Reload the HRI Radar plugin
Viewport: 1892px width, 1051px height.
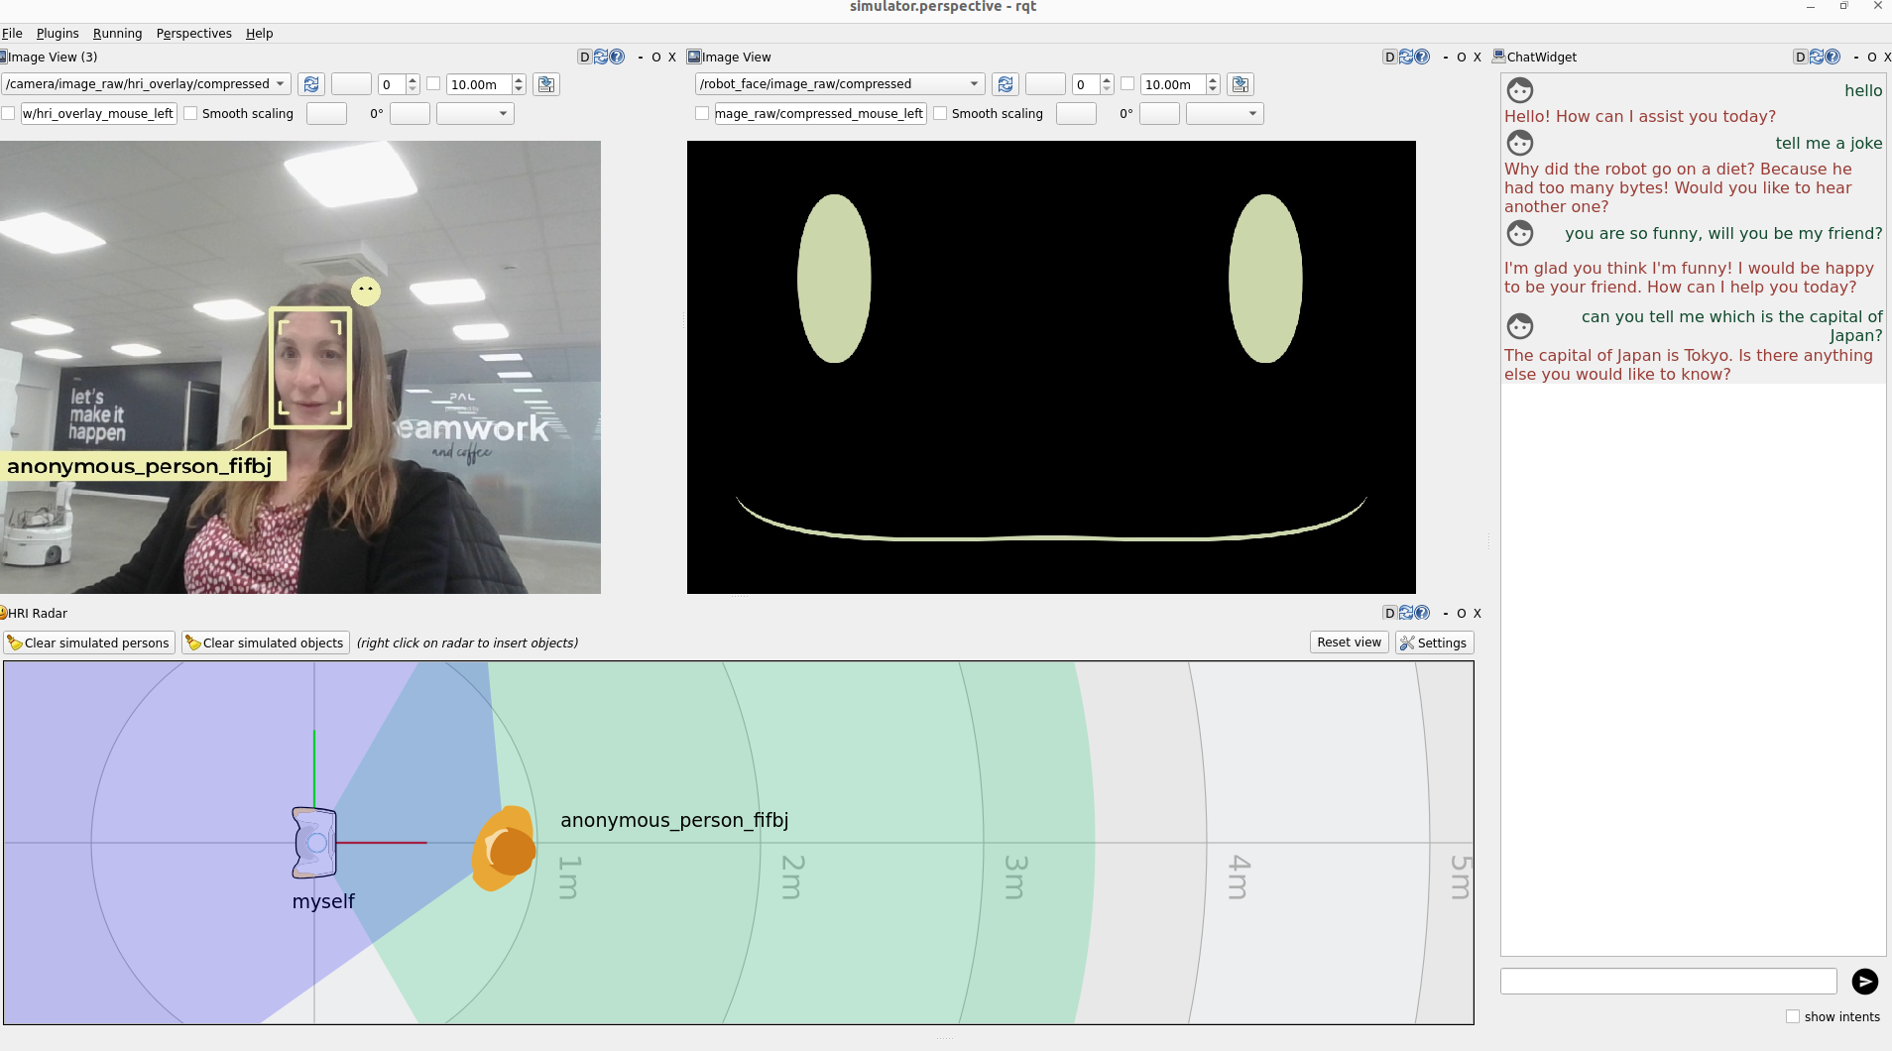[1406, 614]
